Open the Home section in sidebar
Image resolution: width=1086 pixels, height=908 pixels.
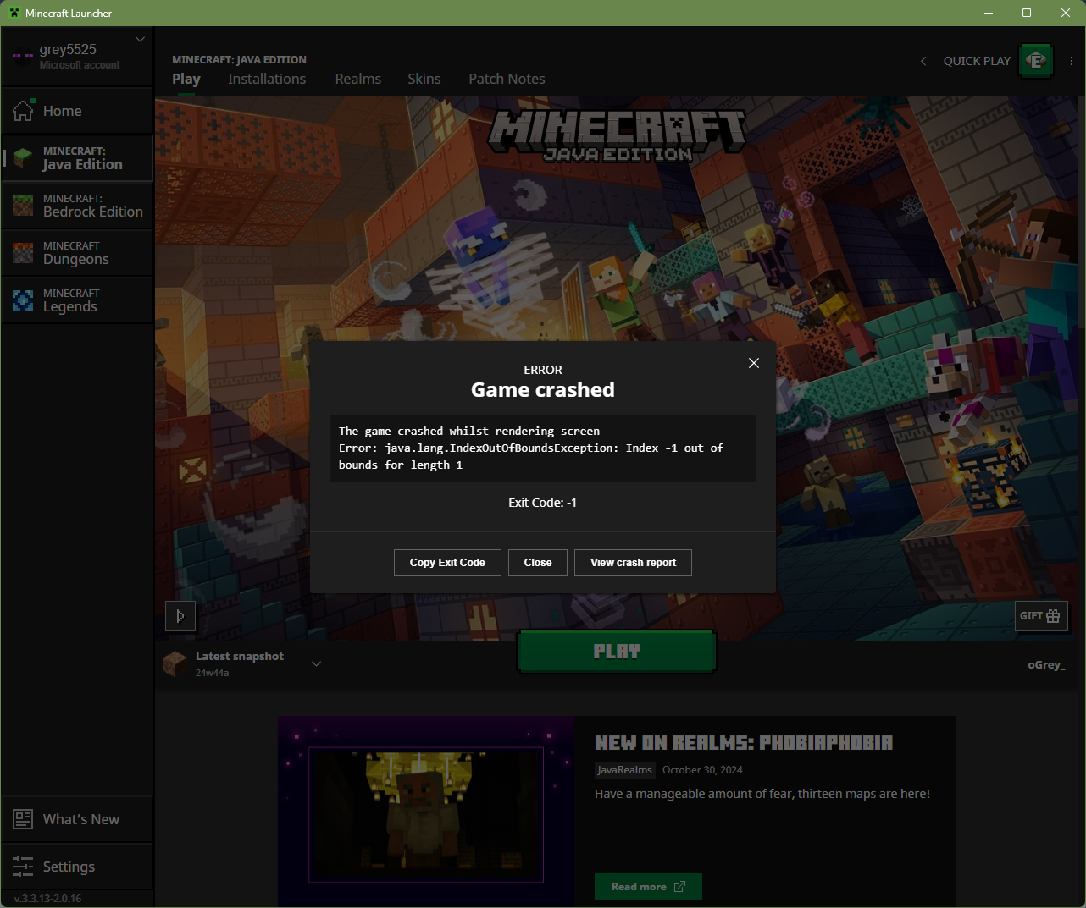pyautogui.click(x=77, y=111)
